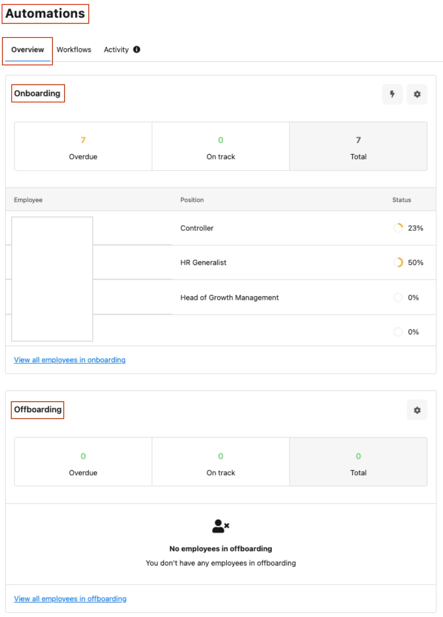Image resolution: width=443 pixels, height=617 pixels.
Task: Open the Head of Growth Management row
Action: (x=221, y=297)
